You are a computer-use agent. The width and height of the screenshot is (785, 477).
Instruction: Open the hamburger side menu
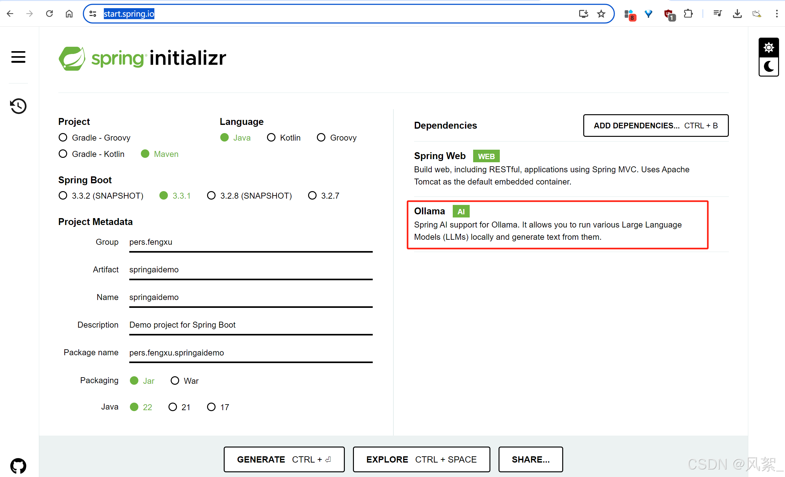tap(18, 57)
